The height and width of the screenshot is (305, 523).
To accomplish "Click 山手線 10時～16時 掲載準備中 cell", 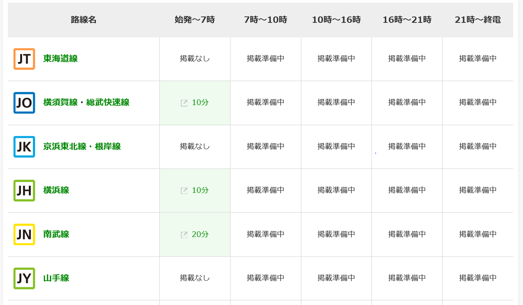I will [336, 278].
